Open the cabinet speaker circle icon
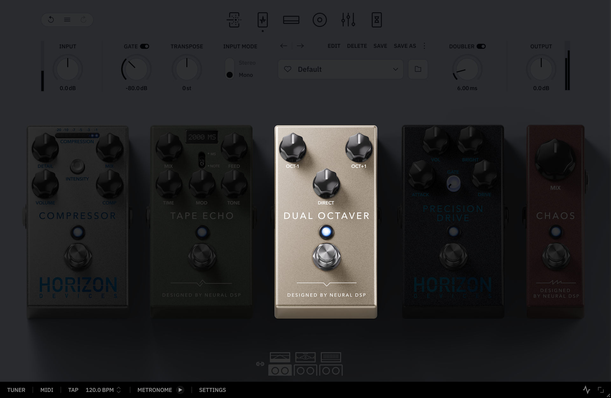This screenshot has width=611, height=398. pyautogui.click(x=320, y=20)
